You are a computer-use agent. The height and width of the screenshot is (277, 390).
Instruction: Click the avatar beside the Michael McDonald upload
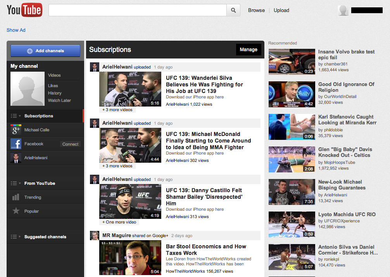click(x=95, y=123)
